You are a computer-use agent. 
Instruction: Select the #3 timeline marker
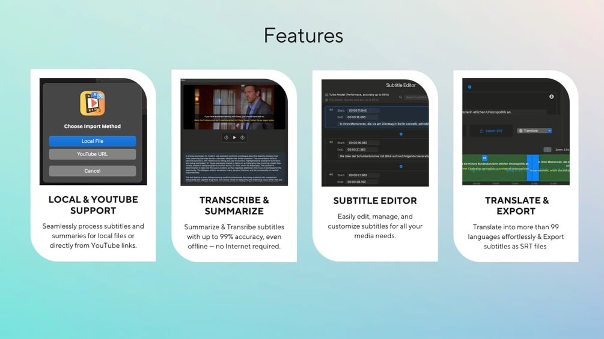click(x=484, y=158)
